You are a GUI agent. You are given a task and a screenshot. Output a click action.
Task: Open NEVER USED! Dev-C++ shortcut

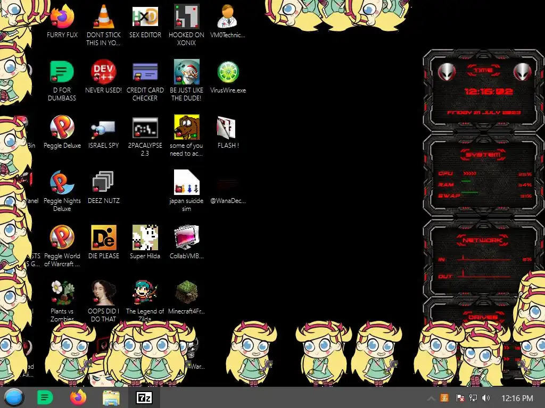click(104, 72)
